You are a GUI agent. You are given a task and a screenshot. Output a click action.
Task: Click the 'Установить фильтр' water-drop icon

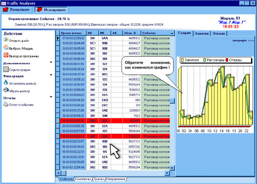coord(6,83)
